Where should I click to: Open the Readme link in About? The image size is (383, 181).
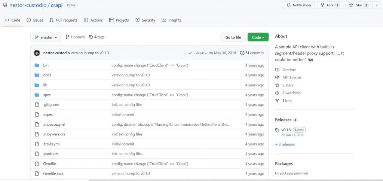[x=289, y=70]
